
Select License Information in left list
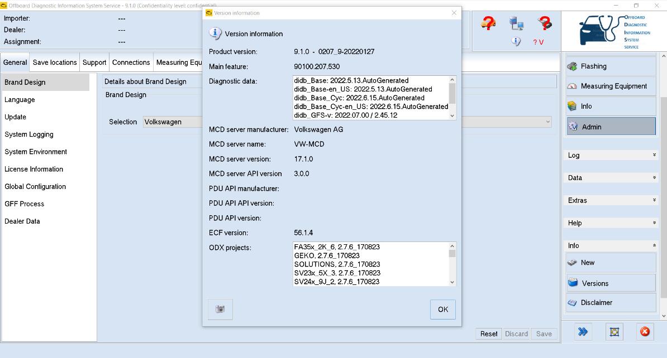tap(45, 169)
